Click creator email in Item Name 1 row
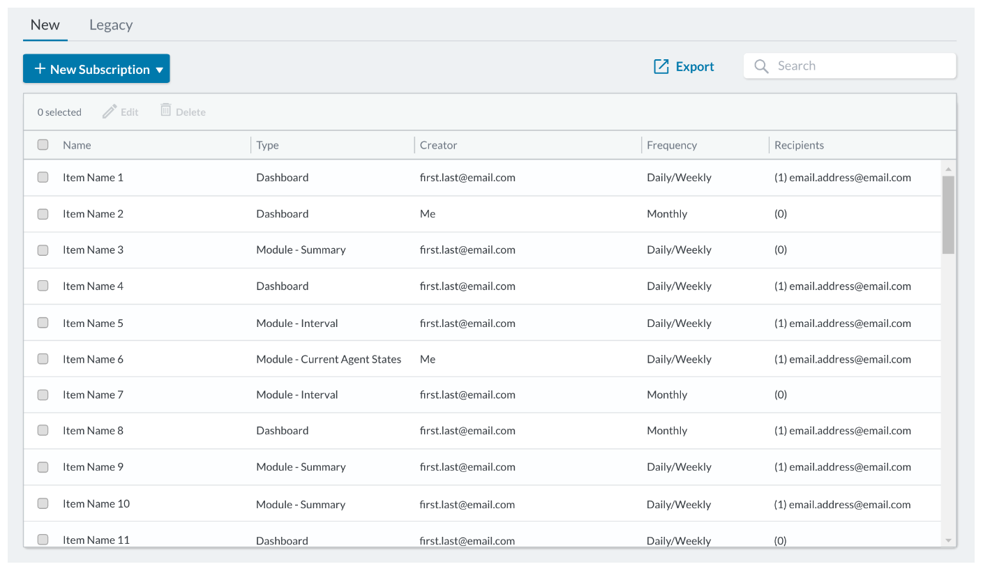The height and width of the screenshot is (571, 983). pyautogui.click(x=467, y=178)
